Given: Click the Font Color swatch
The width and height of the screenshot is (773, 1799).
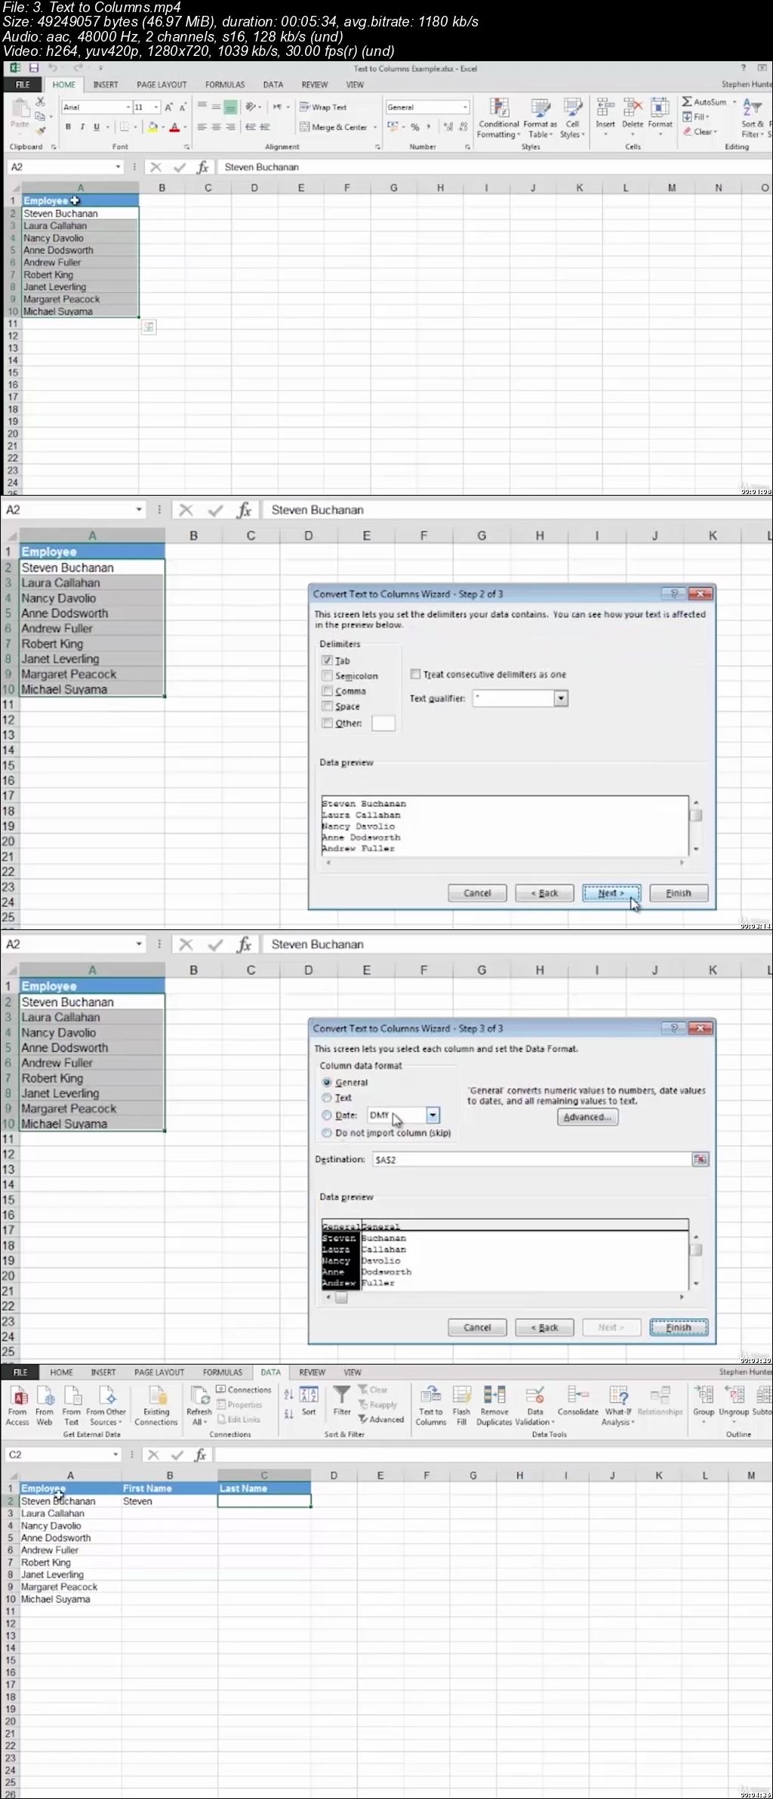Looking at the screenshot, I should pyautogui.click(x=174, y=127).
